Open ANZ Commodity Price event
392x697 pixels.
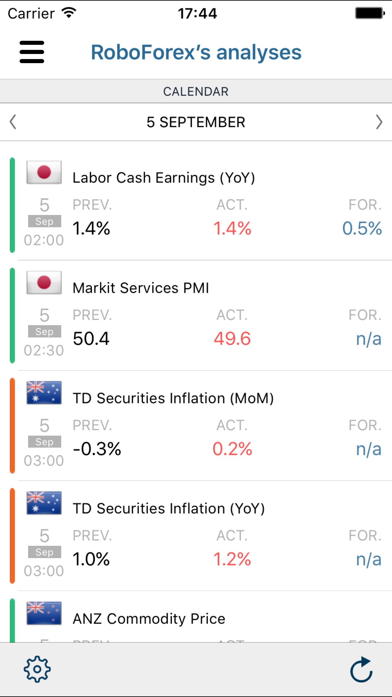click(x=149, y=619)
